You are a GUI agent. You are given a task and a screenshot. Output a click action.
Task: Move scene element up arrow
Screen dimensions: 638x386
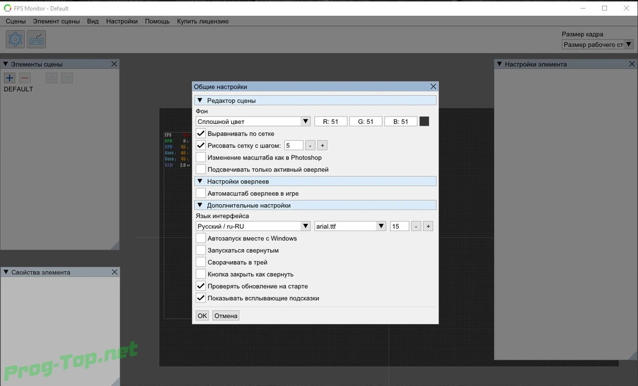[x=52, y=78]
